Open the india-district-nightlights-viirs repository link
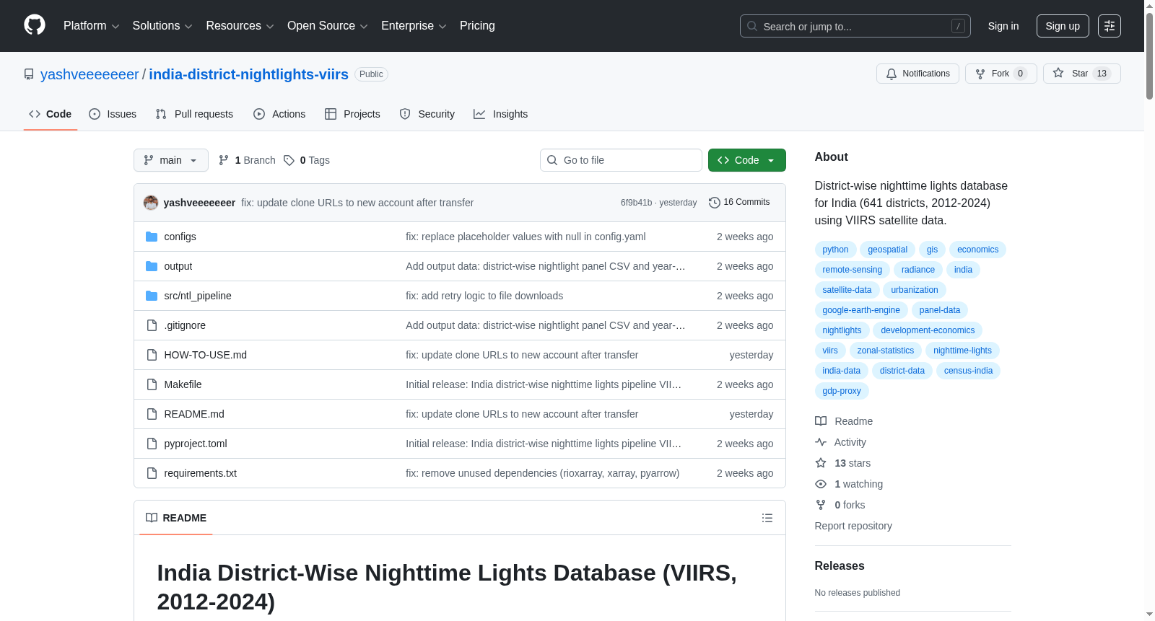Image resolution: width=1155 pixels, height=621 pixels. coord(249,74)
